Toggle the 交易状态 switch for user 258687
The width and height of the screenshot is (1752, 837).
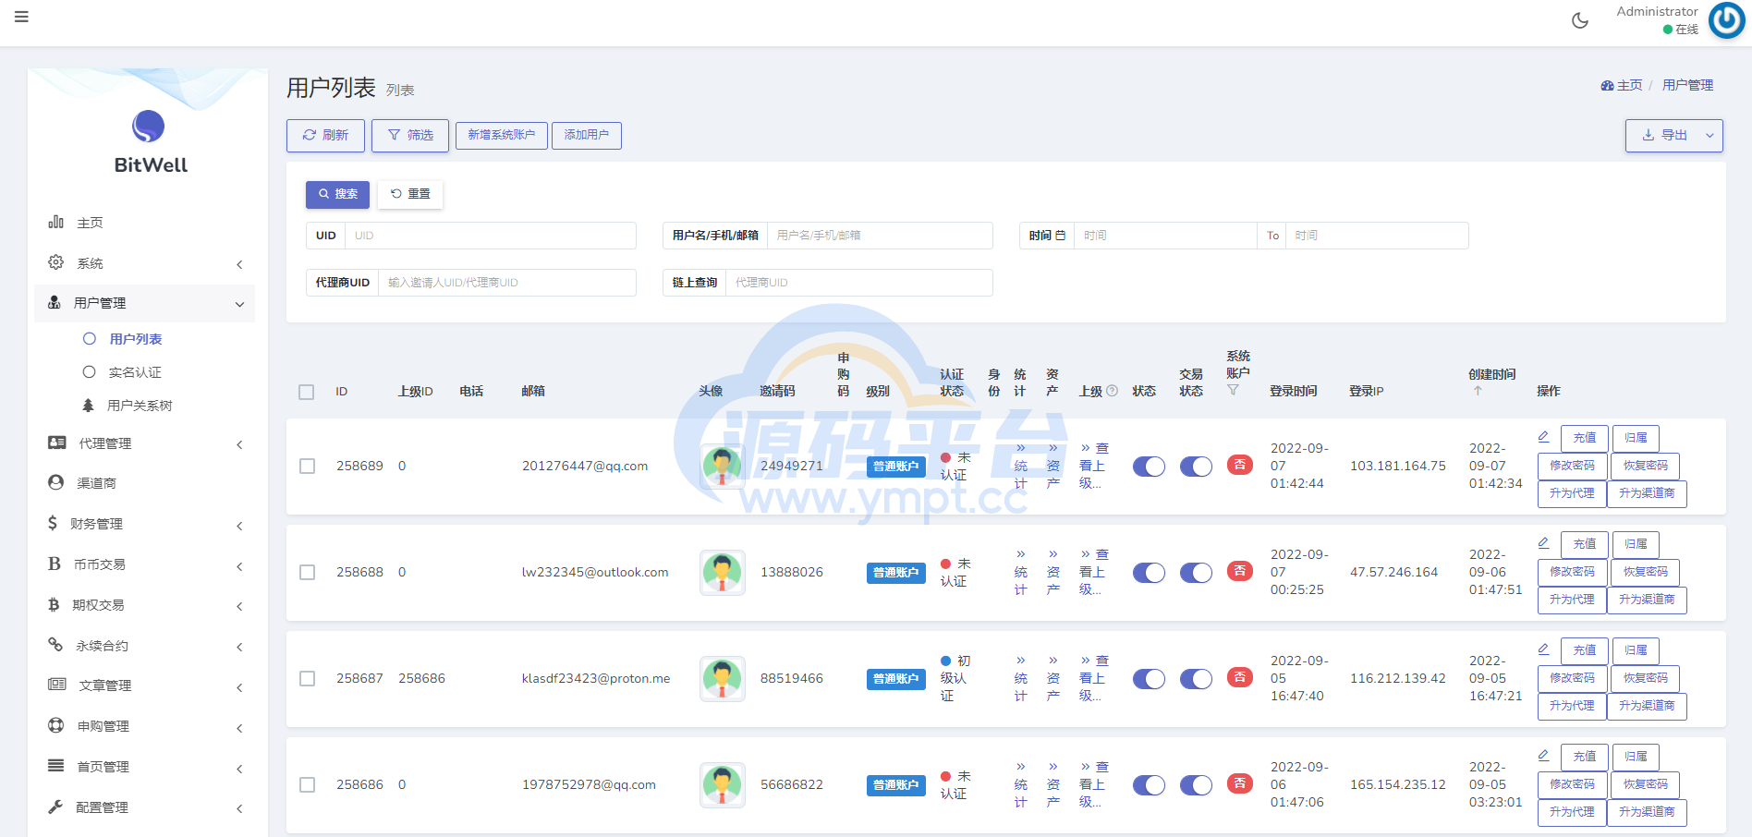pyautogui.click(x=1196, y=679)
